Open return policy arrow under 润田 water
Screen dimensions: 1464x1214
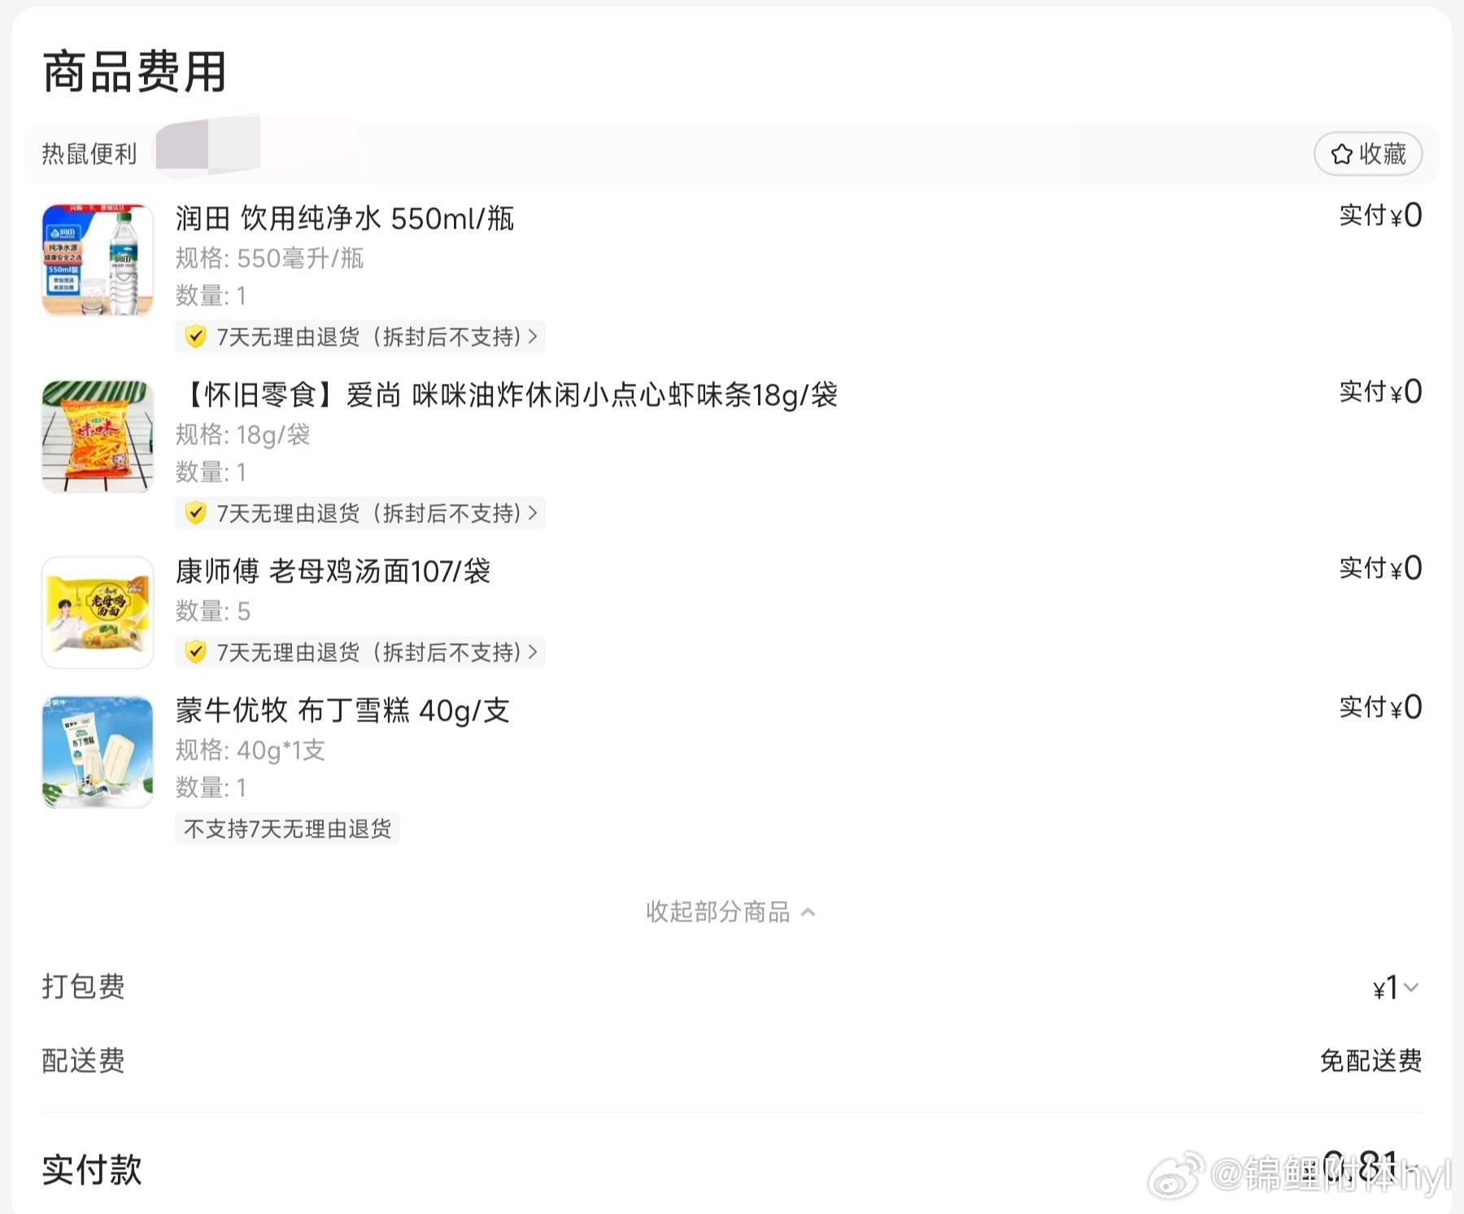pyautogui.click(x=533, y=337)
